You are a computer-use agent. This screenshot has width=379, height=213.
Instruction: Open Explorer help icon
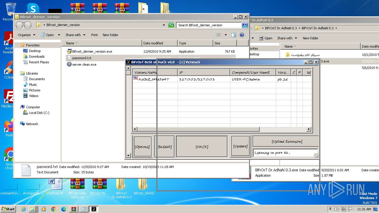[x=242, y=35]
